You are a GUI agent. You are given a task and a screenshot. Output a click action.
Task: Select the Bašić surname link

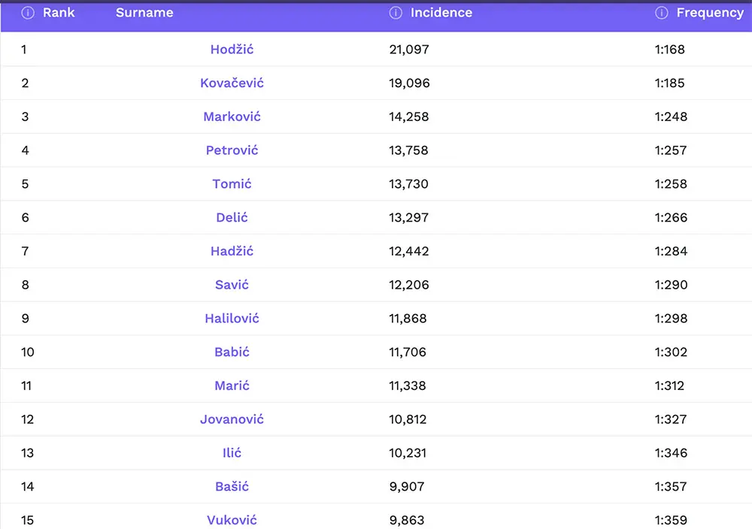[x=232, y=486]
